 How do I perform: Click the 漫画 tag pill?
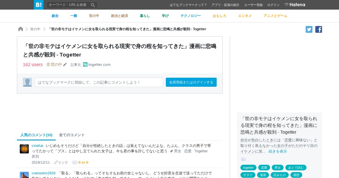[x=263, y=175]
